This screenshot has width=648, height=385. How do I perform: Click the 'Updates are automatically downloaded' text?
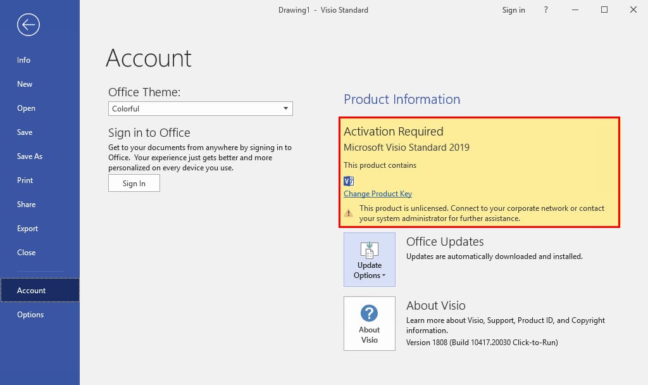point(494,256)
